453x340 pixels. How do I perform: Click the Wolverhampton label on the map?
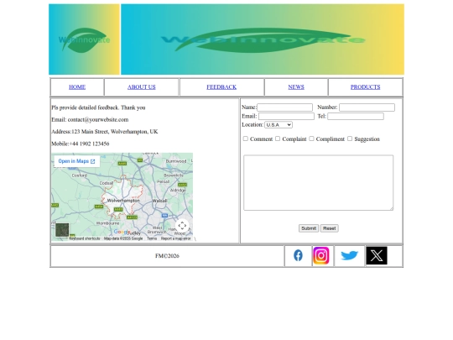(x=123, y=201)
